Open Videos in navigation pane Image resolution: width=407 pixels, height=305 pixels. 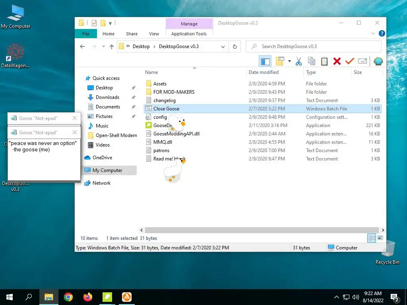[x=103, y=145]
